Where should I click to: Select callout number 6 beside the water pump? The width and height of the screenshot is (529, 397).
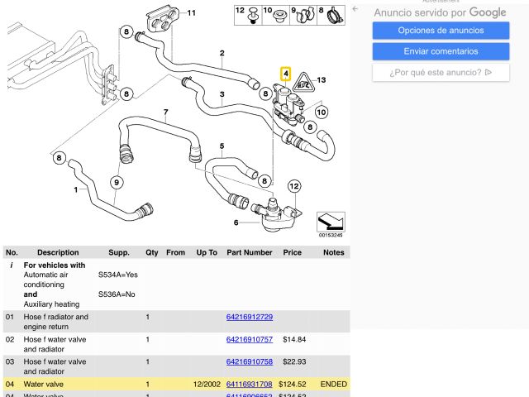tap(236, 222)
